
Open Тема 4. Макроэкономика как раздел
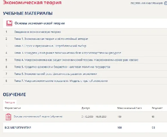76,60
